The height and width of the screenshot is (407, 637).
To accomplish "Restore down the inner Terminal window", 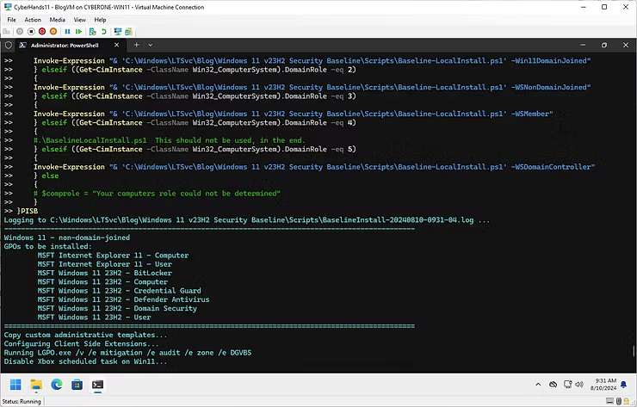I will point(604,45).
